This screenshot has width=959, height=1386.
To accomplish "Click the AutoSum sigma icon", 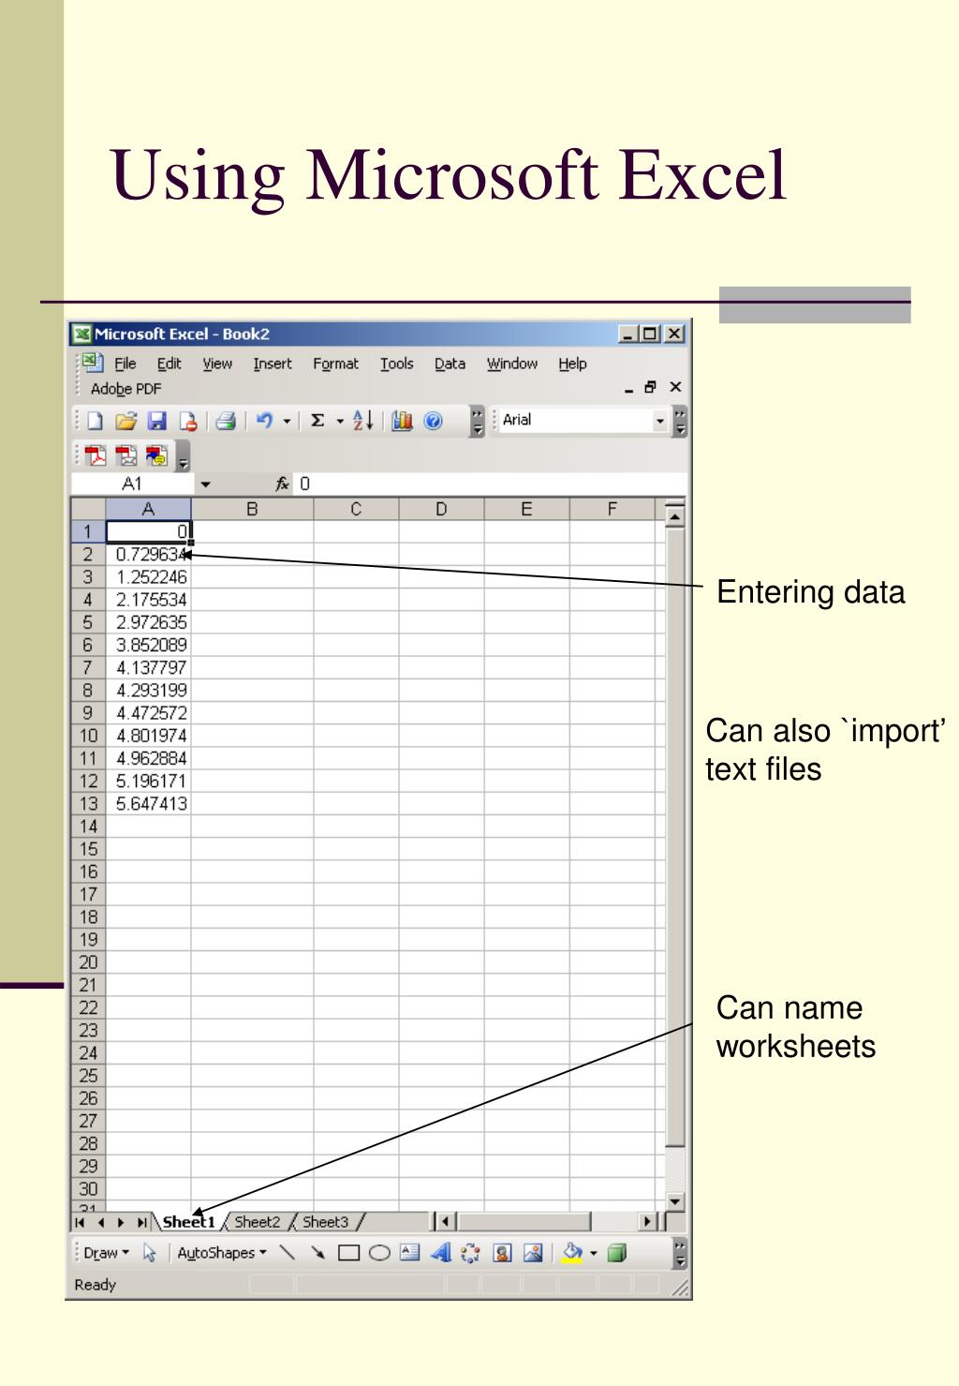I will tap(317, 422).
